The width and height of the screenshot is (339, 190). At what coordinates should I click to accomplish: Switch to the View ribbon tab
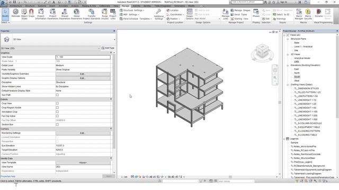pos(116,6)
